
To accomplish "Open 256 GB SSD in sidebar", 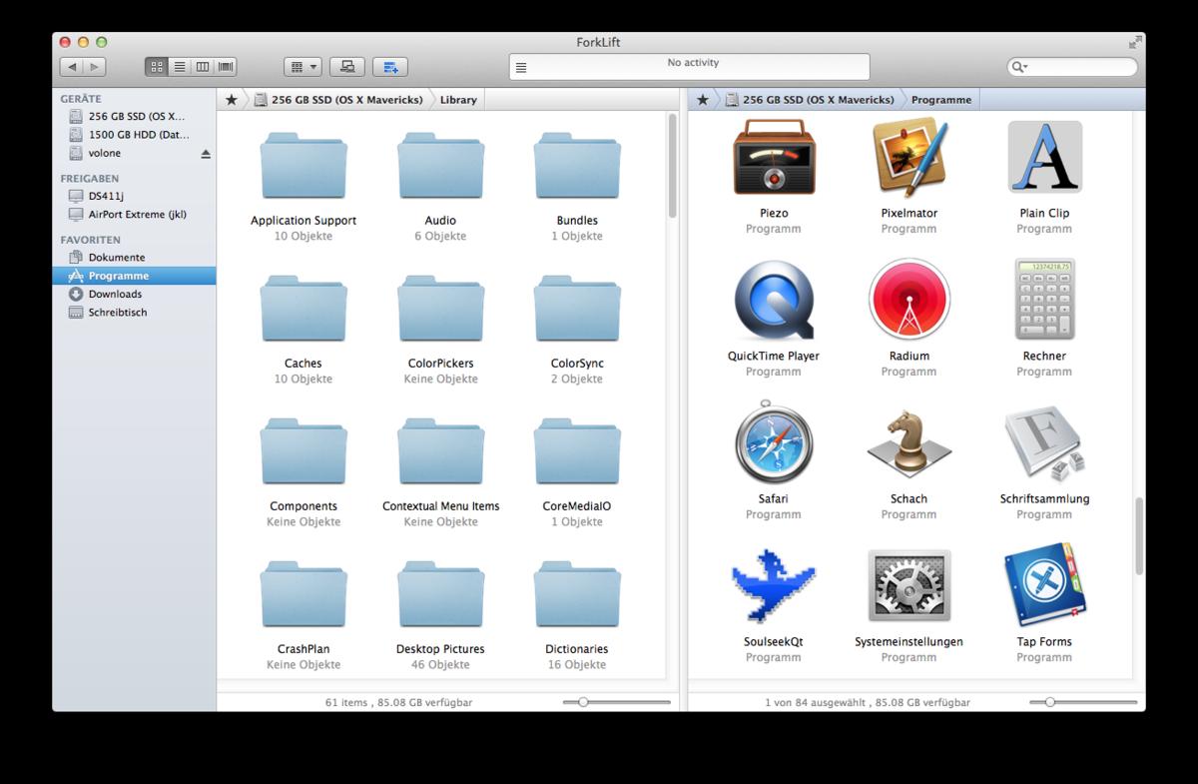I will tap(134, 117).
